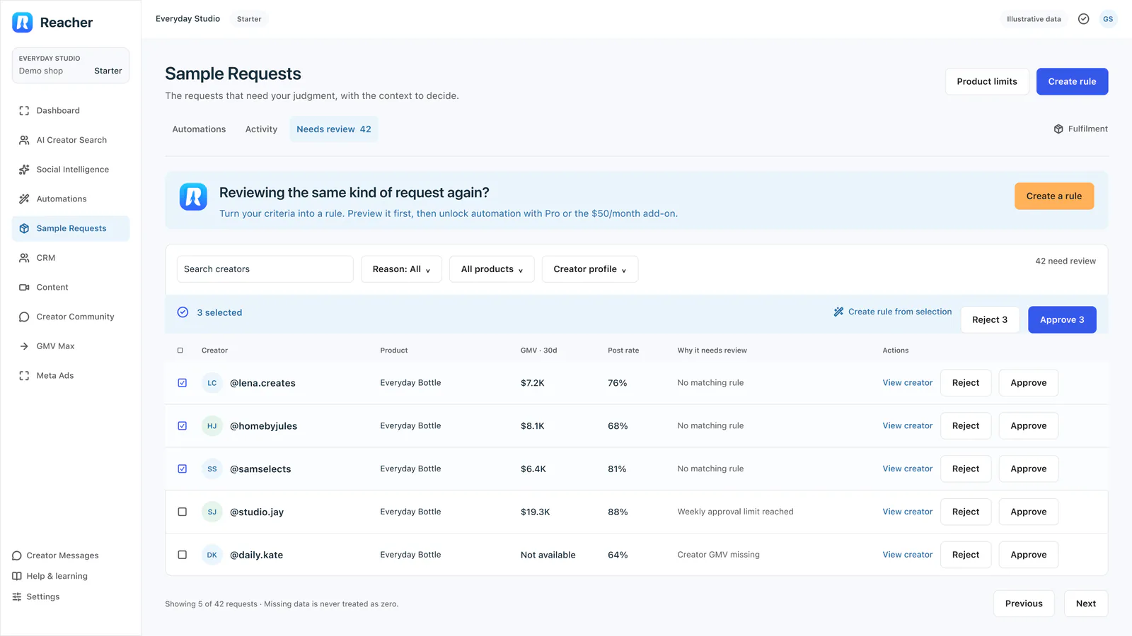The image size is (1132, 636).
Task: Open Creator Messages bubble icon
Action: tap(17, 555)
